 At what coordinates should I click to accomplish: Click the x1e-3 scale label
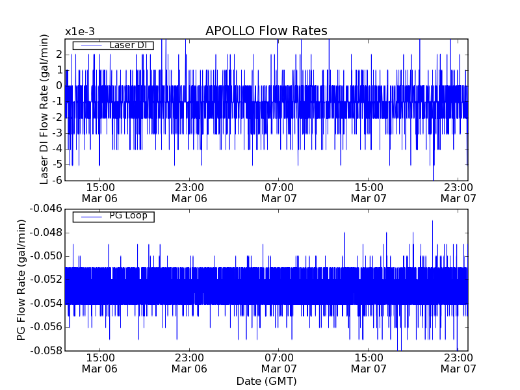pyautogui.click(x=79, y=32)
